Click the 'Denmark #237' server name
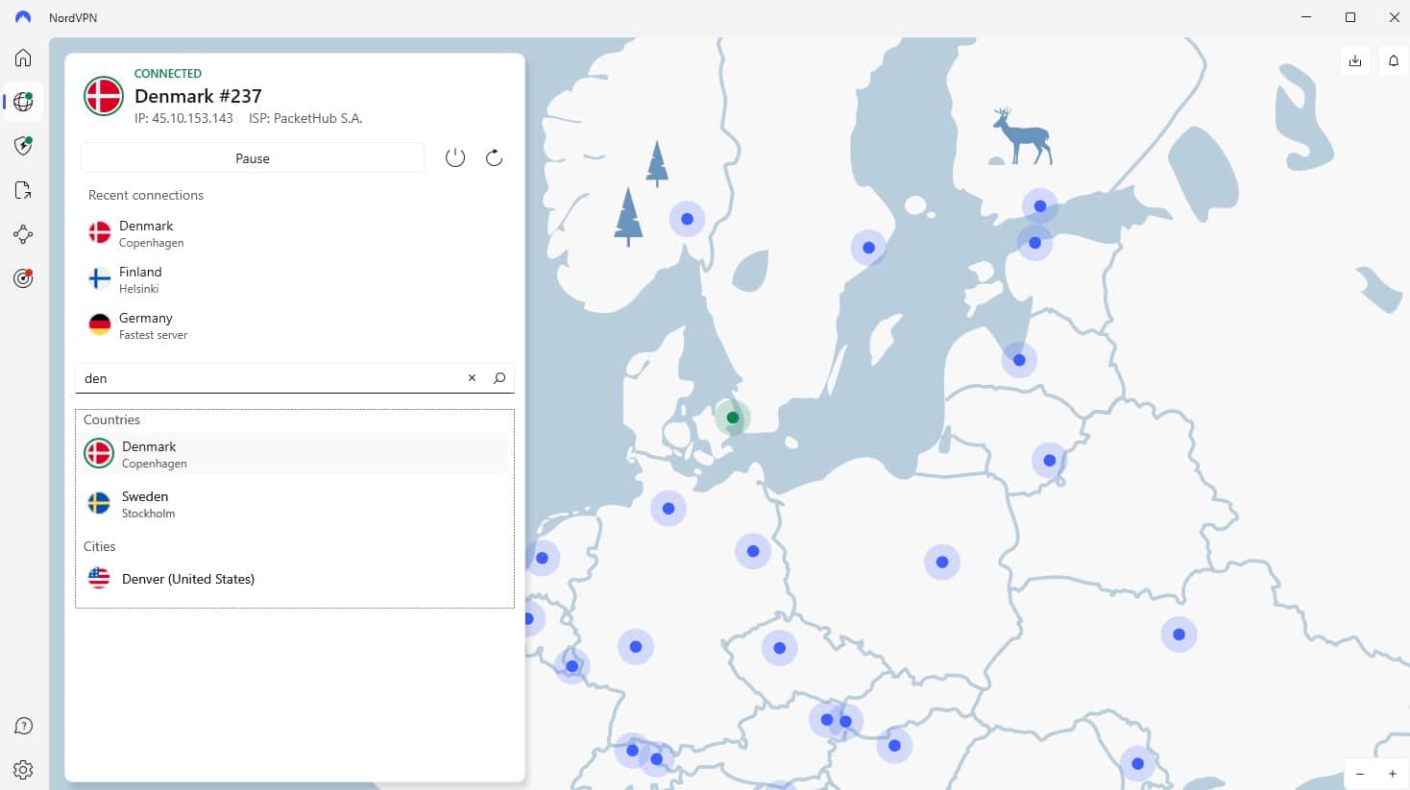Image resolution: width=1410 pixels, height=790 pixels. (x=198, y=96)
